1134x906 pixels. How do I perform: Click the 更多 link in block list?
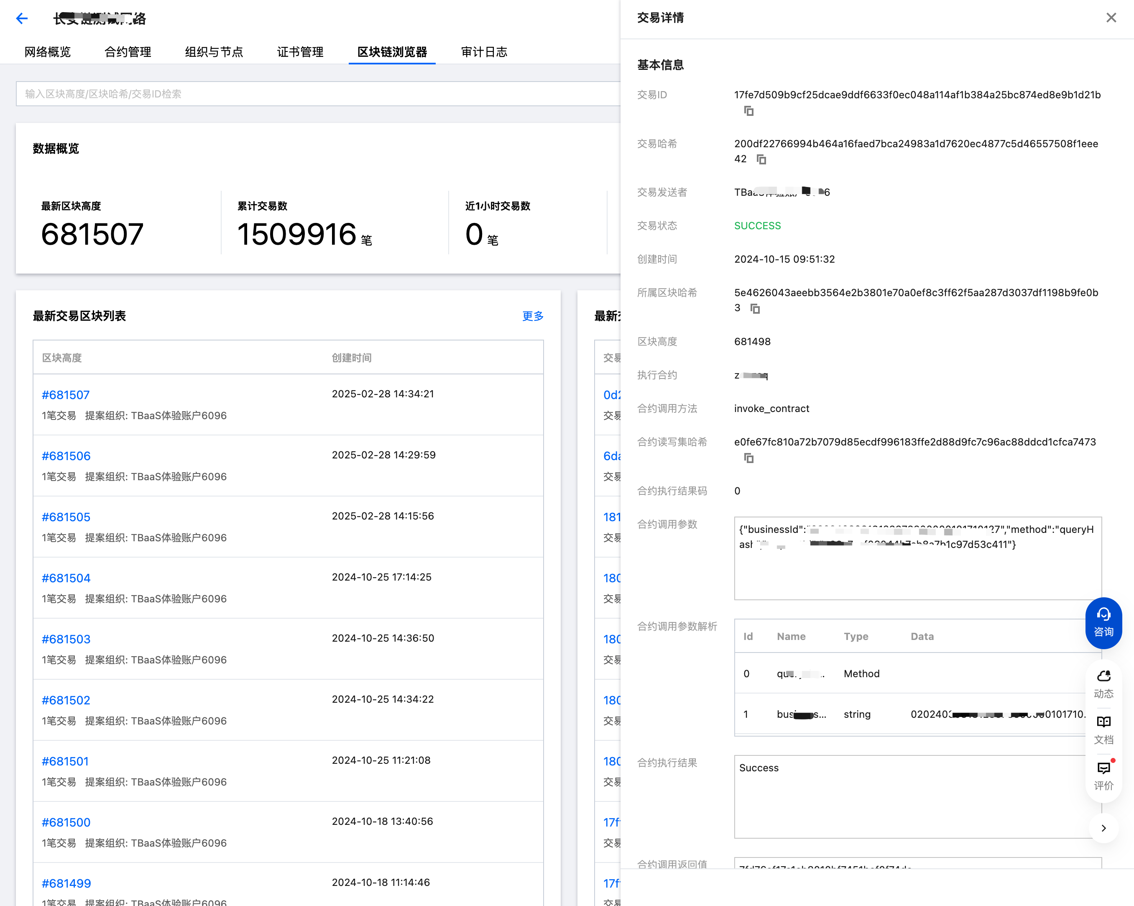pos(532,316)
